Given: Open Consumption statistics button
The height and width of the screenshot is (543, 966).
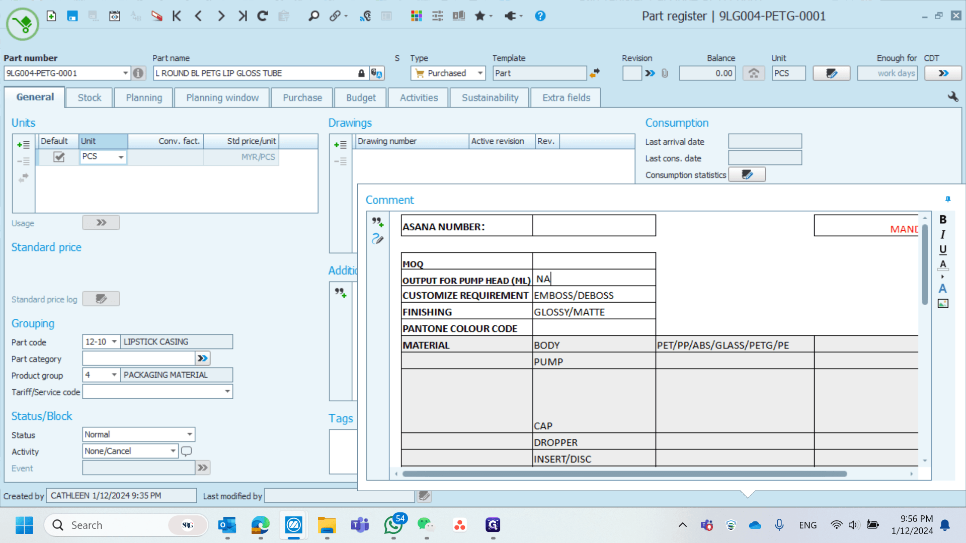Looking at the screenshot, I should click(x=747, y=174).
